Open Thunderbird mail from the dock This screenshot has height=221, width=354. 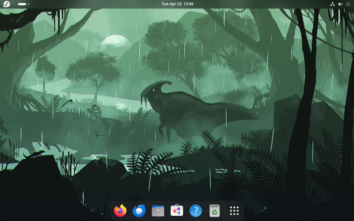139,211
